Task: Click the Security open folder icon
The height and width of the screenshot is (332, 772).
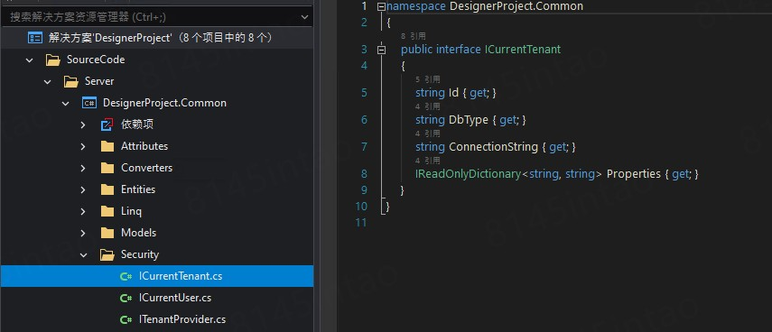Action: pos(107,254)
